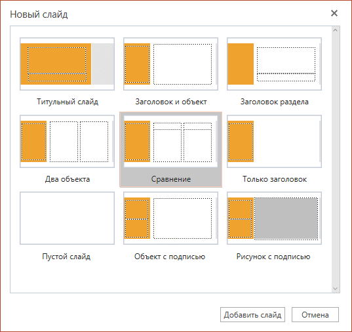
Task: Pick the Заголовок раздела layout thumbnail
Action: pos(275,64)
